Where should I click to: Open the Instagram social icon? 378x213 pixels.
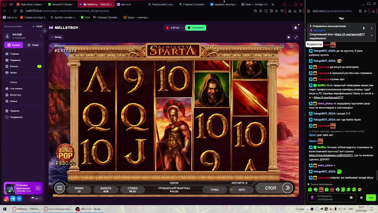6,199
